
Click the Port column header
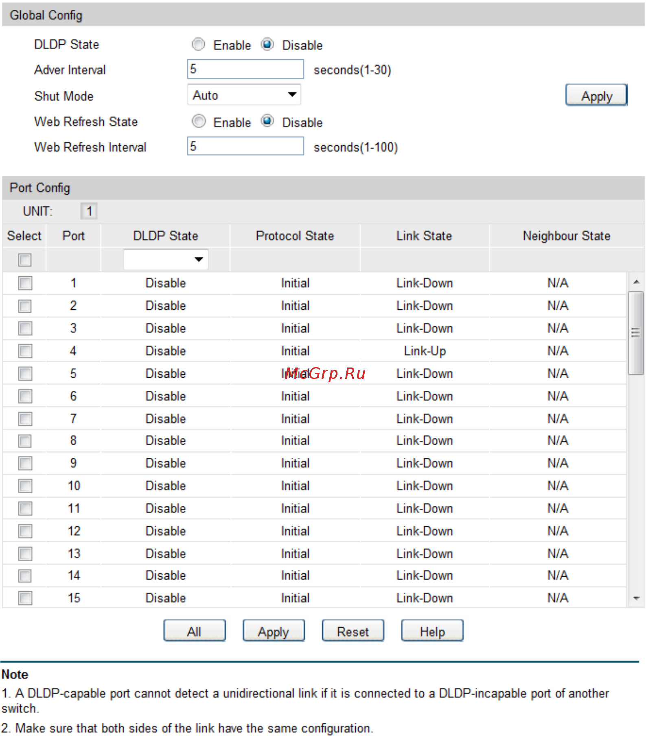click(x=74, y=236)
